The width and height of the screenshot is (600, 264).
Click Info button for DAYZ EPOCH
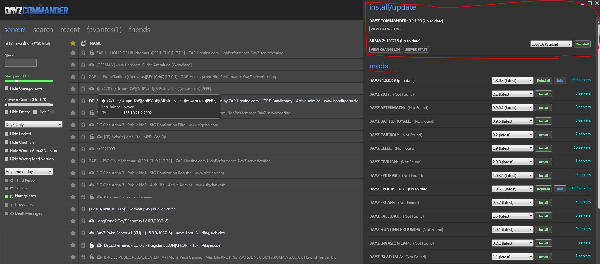pos(560,189)
